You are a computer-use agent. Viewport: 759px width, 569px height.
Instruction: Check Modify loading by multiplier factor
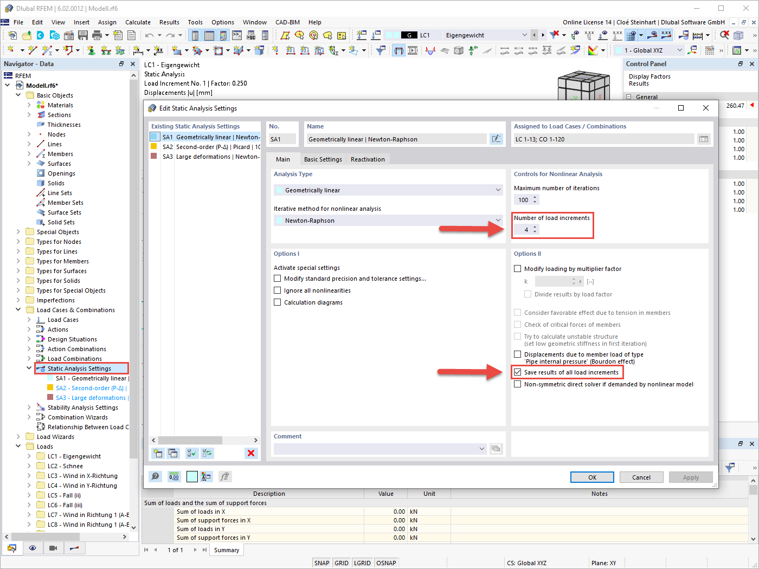[x=517, y=269]
